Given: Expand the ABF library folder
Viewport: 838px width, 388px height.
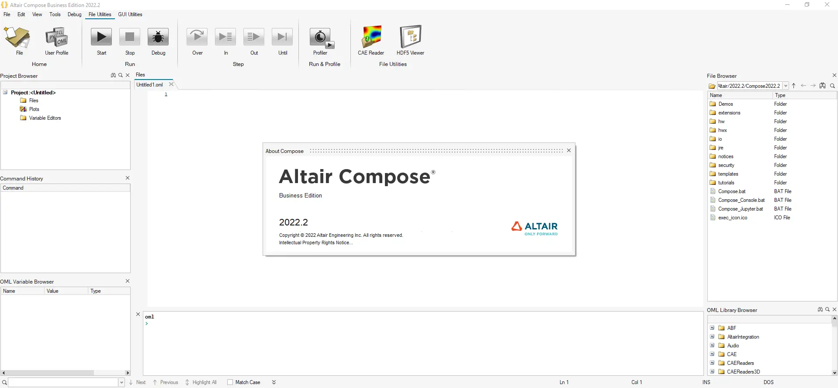Looking at the screenshot, I should 712,328.
